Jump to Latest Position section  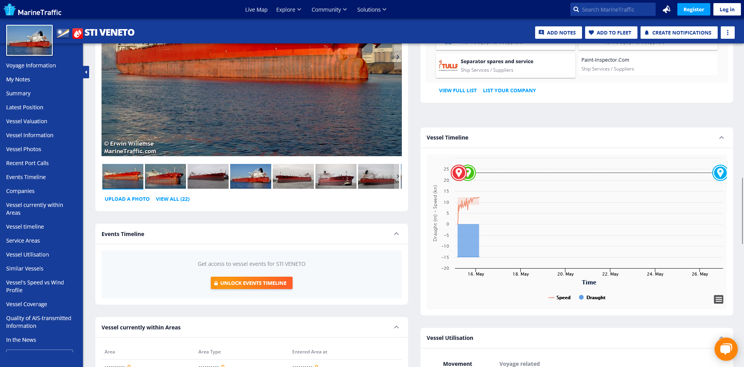25,107
